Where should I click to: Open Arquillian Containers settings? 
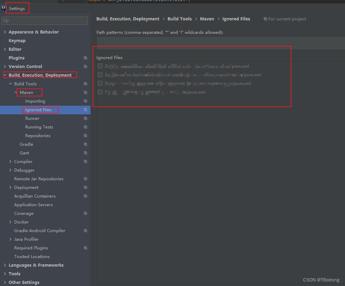click(35, 196)
